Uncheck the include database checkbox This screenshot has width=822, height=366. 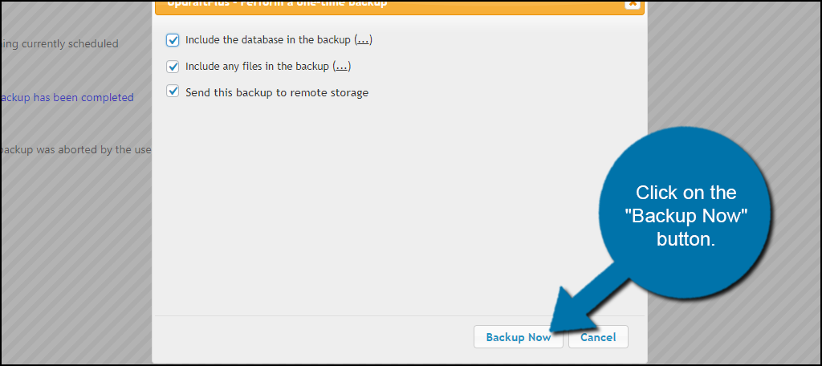click(173, 40)
